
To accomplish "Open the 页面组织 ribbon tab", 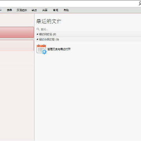I will click(x=22, y=10).
